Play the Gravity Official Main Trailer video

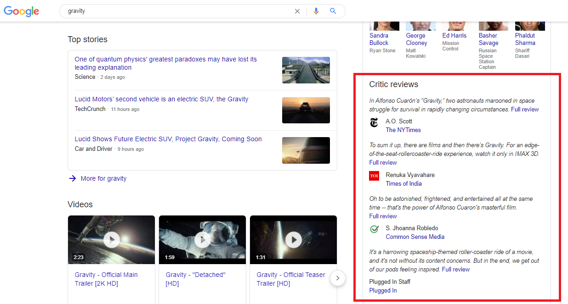coord(111,240)
